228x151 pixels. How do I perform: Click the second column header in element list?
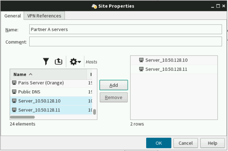coord(90,74)
